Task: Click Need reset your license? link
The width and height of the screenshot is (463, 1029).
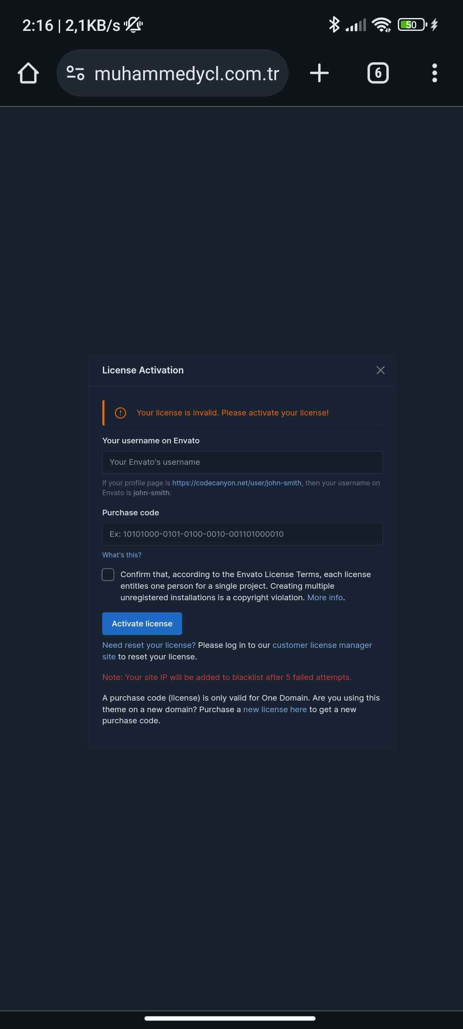Action: pyautogui.click(x=149, y=645)
